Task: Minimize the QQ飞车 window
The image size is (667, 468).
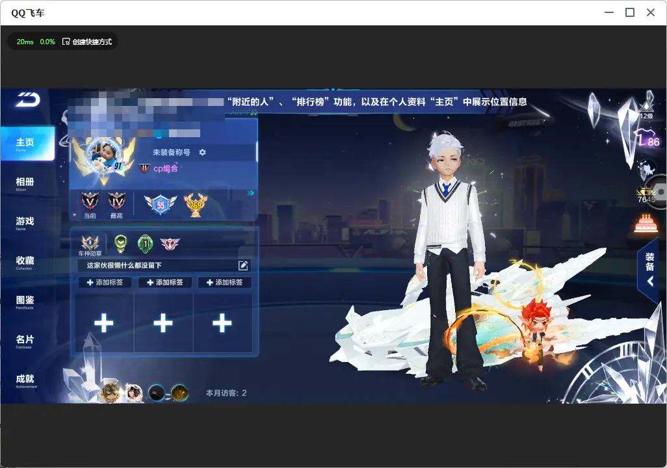Action: [609, 12]
